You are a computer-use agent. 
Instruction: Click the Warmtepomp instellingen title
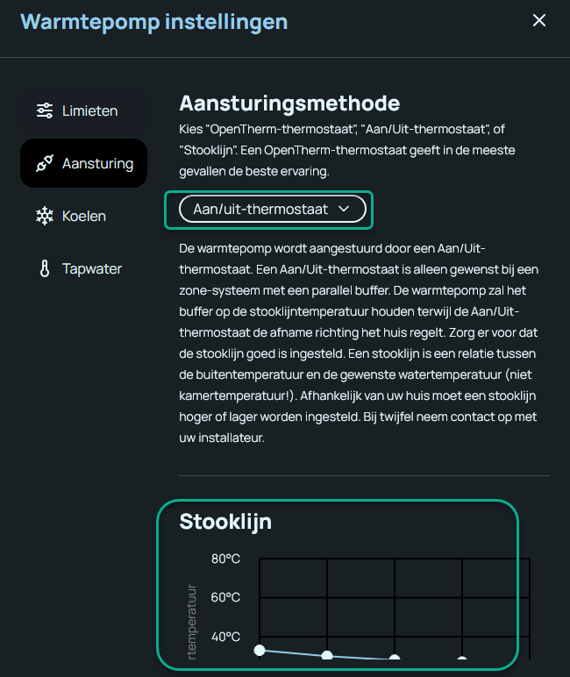pyautogui.click(x=153, y=21)
